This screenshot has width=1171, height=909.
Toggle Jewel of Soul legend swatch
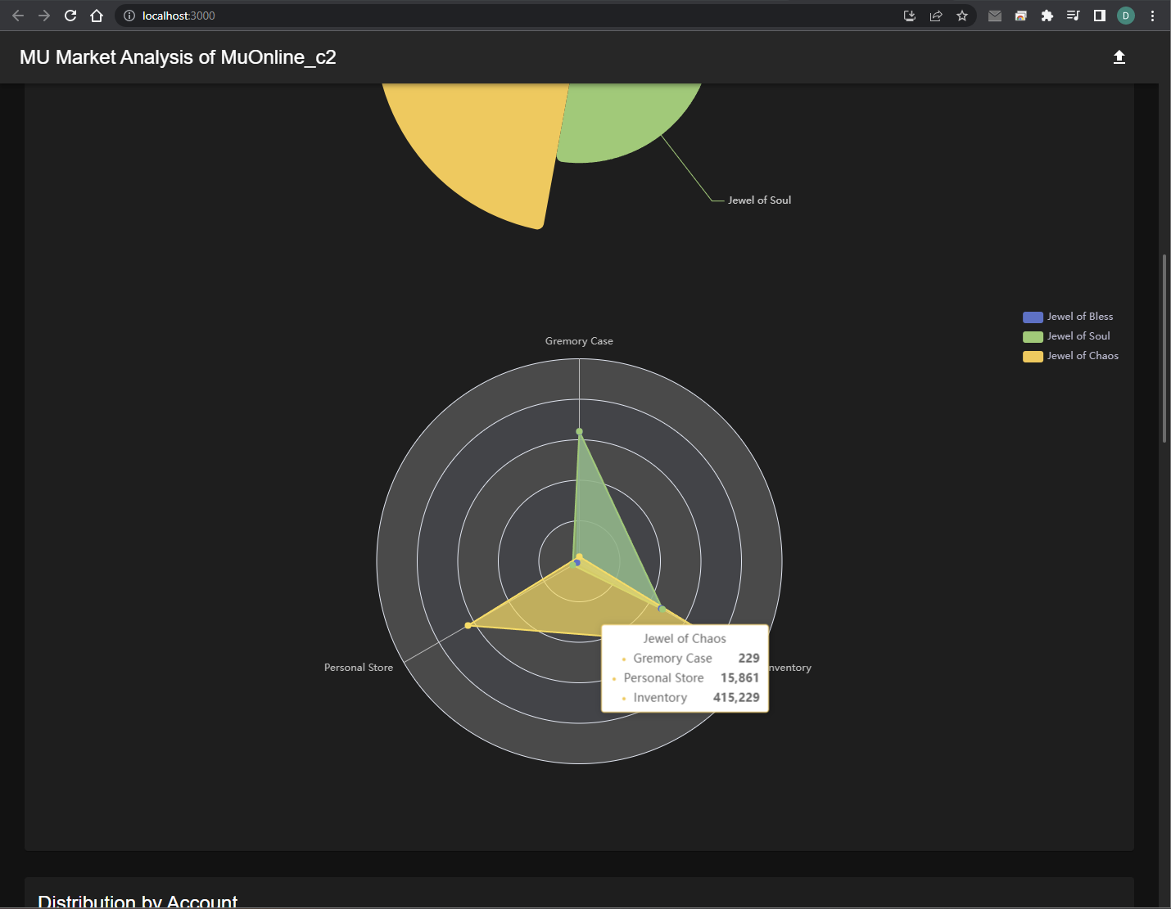1033,336
